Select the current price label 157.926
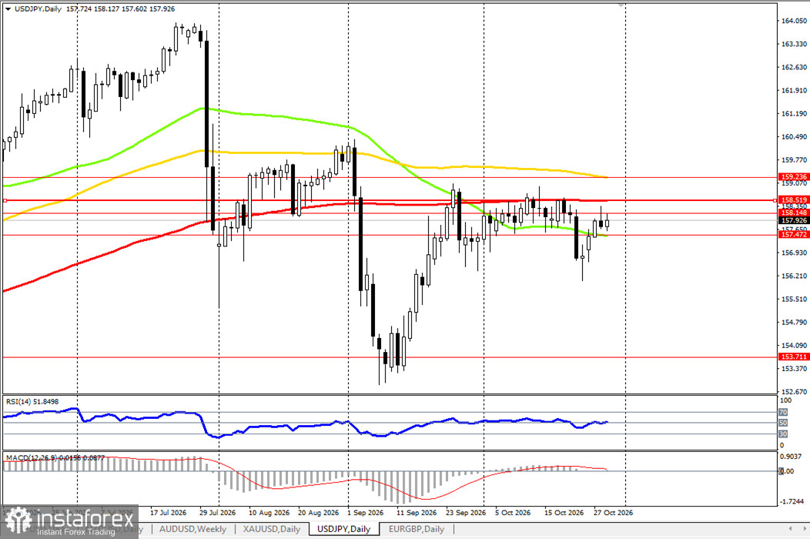This screenshot has width=810, height=539. tap(794, 220)
